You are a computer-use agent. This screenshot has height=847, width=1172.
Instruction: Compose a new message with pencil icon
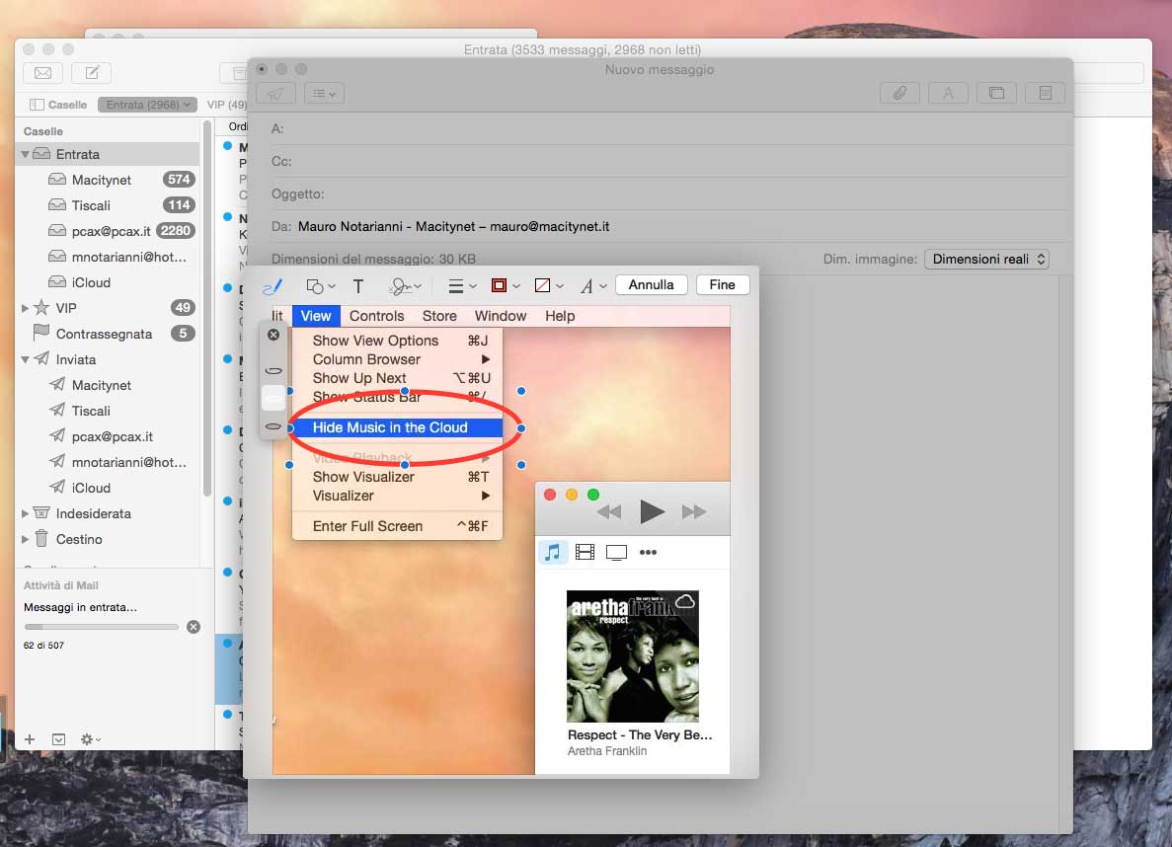[92, 73]
